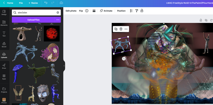Click the rotate handle below selected image
Viewport: 213px width, 105px height.
(124, 59)
